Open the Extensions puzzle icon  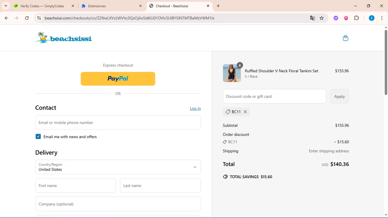[x=356, y=18]
